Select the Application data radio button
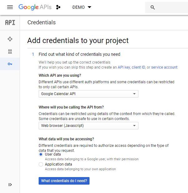Viewport: 188px width, 193px height. tap(41, 164)
